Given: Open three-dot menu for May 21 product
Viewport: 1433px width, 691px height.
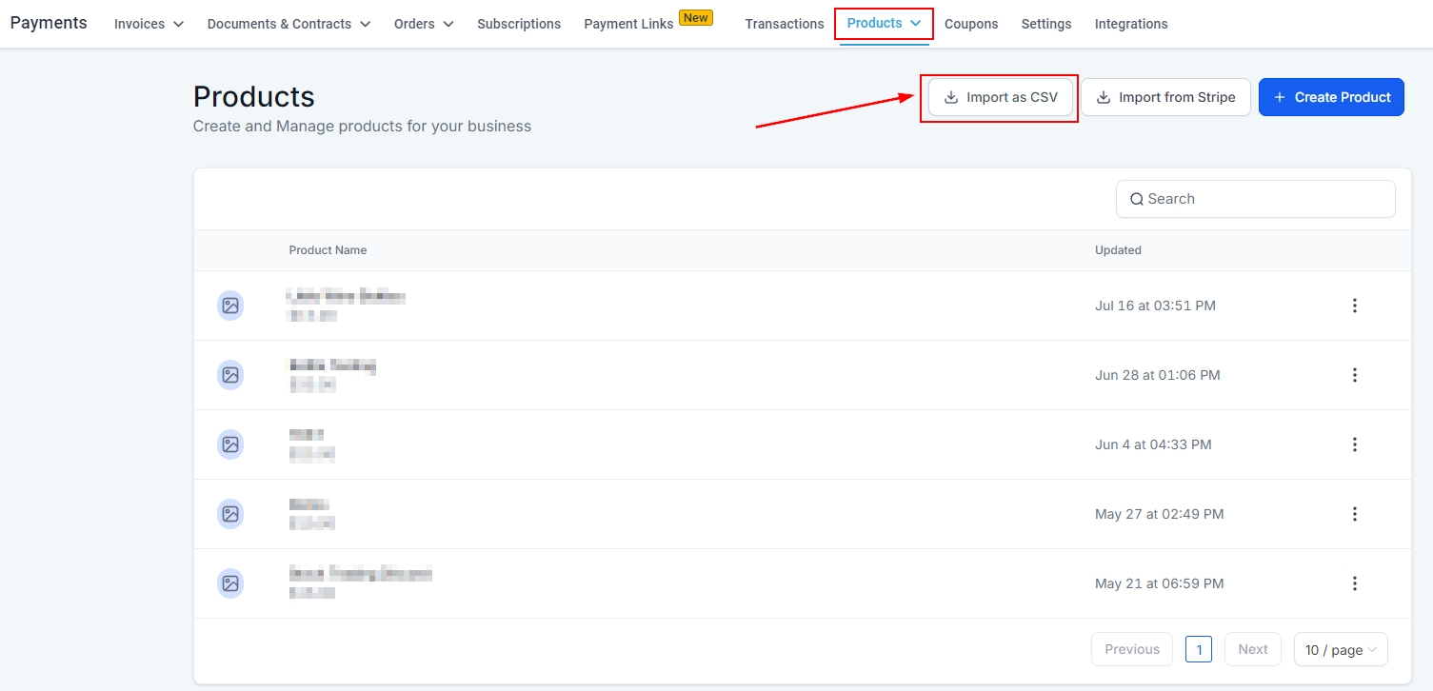Looking at the screenshot, I should 1354,583.
